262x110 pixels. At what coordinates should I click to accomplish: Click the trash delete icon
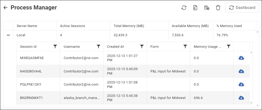[218, 8]
